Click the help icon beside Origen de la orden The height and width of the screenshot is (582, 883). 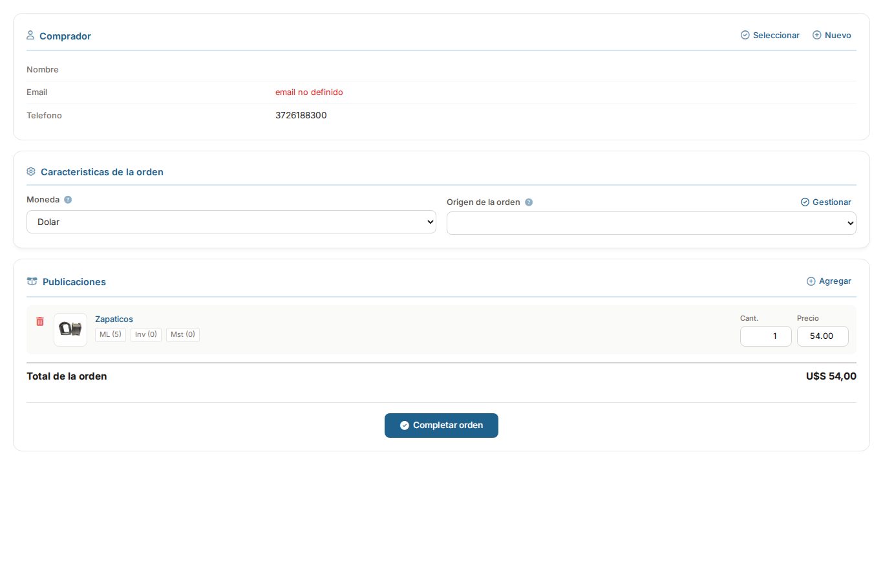[x=529, y=202]
